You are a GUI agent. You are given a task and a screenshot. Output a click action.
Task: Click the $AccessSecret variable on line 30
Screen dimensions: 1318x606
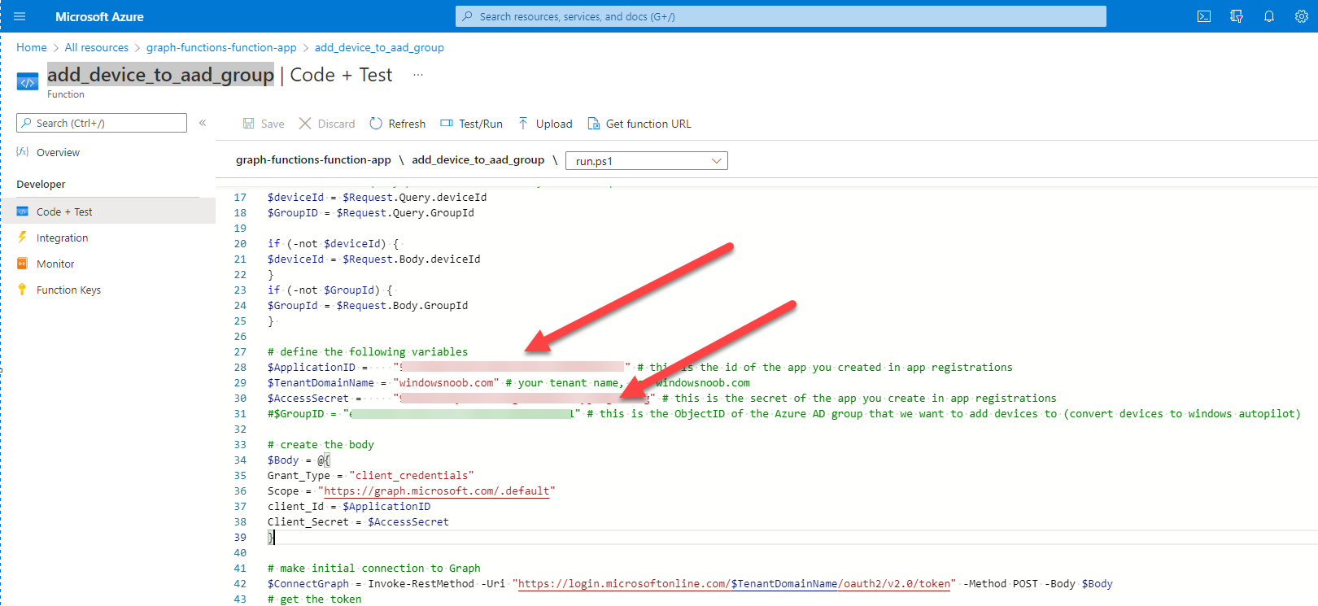(308, 398)
